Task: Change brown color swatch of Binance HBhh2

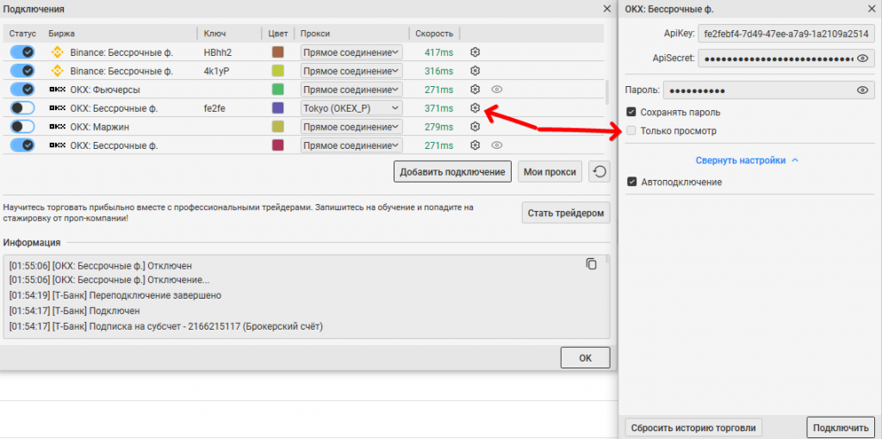Action: click(277, 53)
